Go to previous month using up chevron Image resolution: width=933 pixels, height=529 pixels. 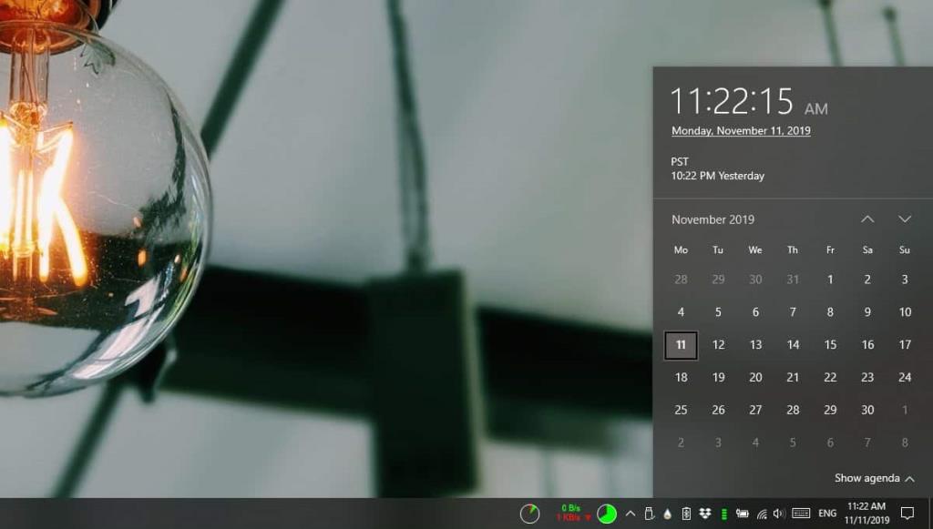(868, 219)
